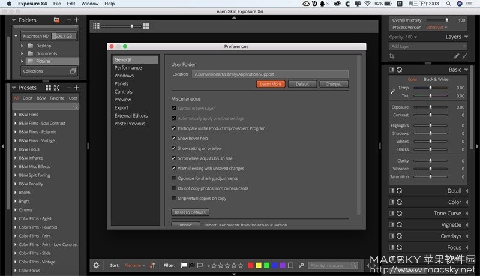Expand the Cinema preset category
480x276 pixels.
coord(16,210)
